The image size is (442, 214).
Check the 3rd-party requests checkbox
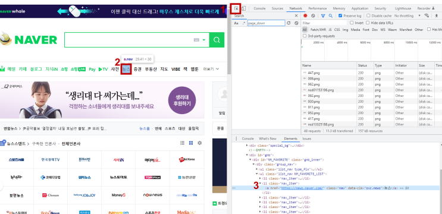(x=305, y=36)
